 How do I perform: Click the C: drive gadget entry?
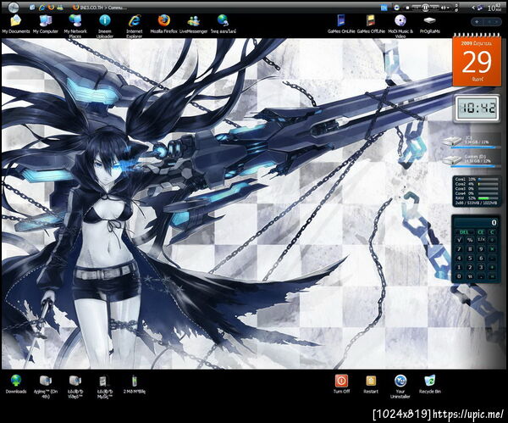point(470,142)
